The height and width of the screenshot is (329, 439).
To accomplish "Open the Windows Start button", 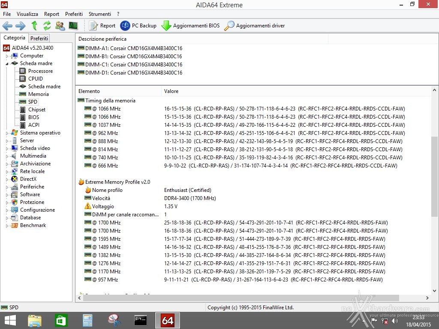I will (x=10, y=320).
